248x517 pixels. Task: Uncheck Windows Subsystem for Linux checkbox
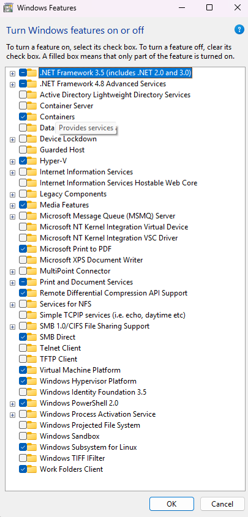[x=23, y=447]
